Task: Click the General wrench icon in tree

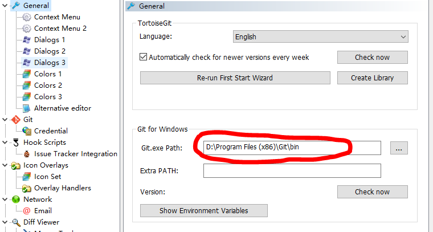Action: click(16, 5)
